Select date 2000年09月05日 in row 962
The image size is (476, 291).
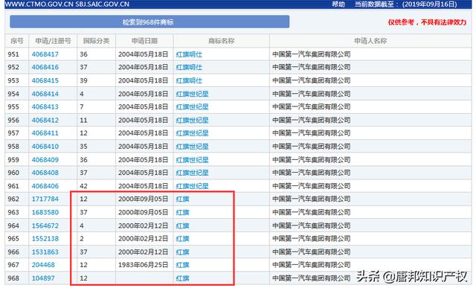point(144,199)
